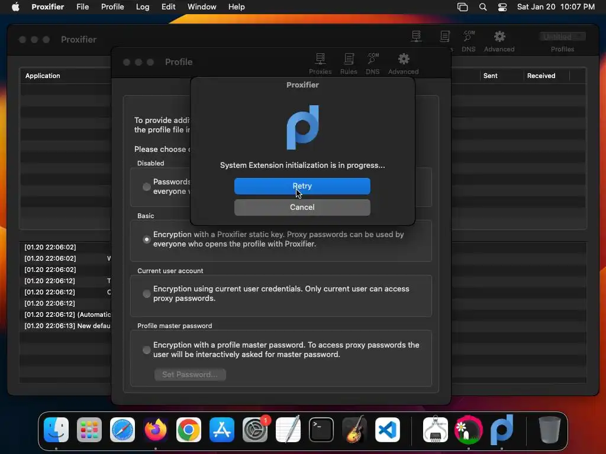Open Trash from the Dock
Image resolution: width=606 pixels, height=454 pixels.
click(x=550, y=430)
